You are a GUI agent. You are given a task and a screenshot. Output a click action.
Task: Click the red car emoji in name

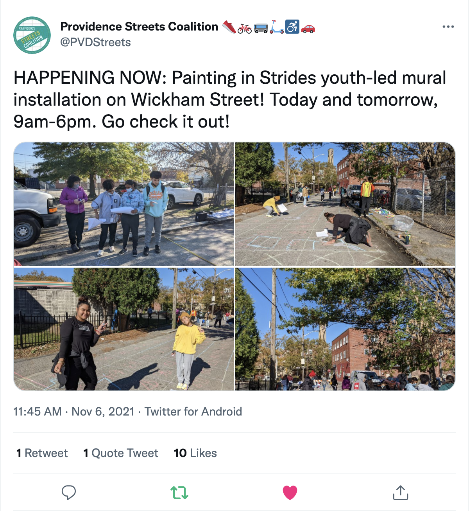(308, 27)
